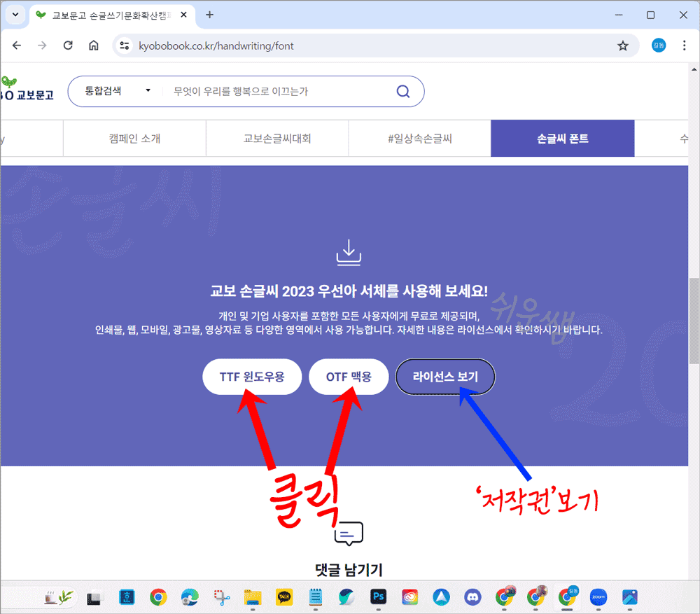Click the search magnifier icon
700x614 pixels.
402,91
